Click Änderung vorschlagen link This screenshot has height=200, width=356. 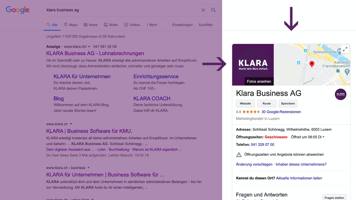(254, 165)
